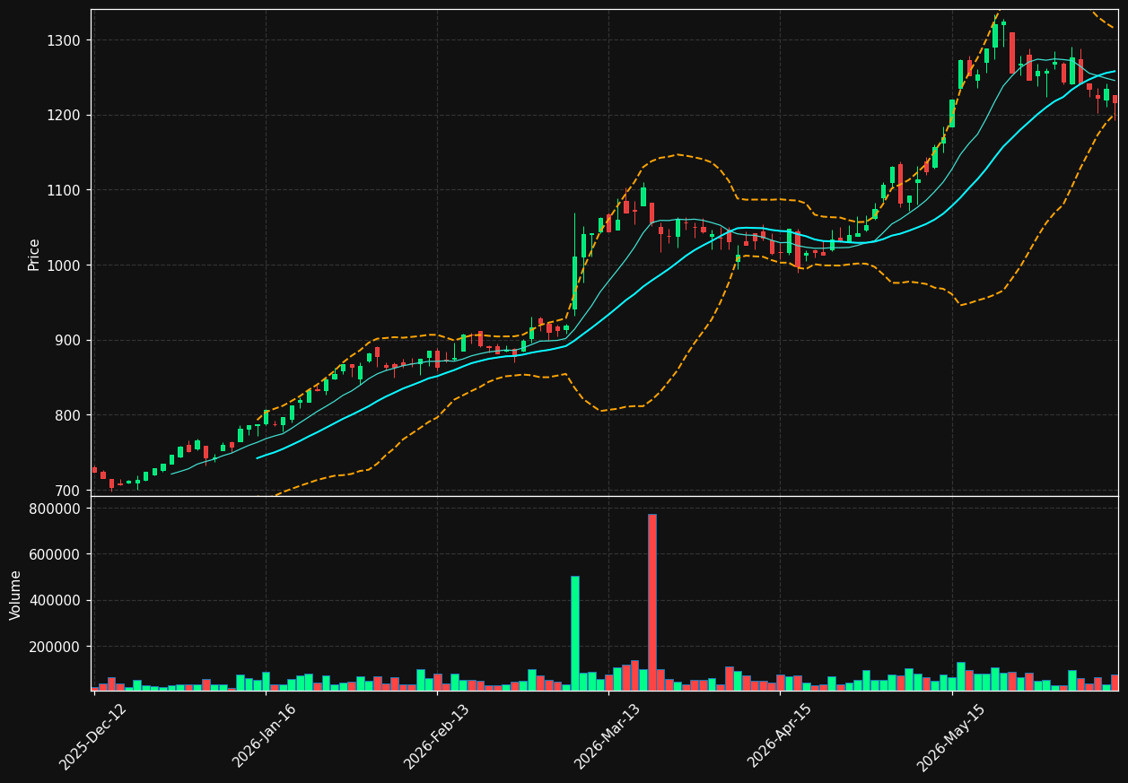This screenshot has height=783, width=1128.
Task: Click the 2025-Dec-12 date label
Action: [93, 736]
